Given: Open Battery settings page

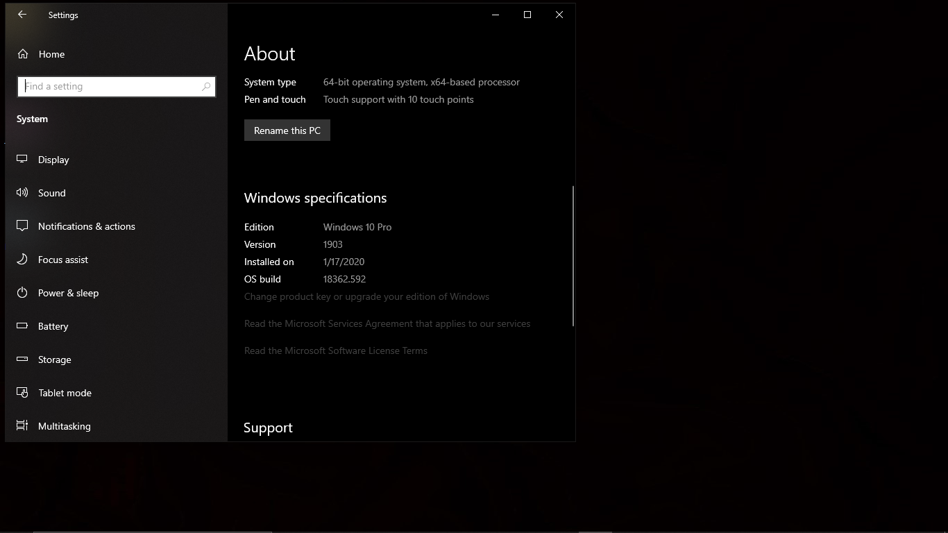Looking at the screenshot, I should (x=116, y=326).
